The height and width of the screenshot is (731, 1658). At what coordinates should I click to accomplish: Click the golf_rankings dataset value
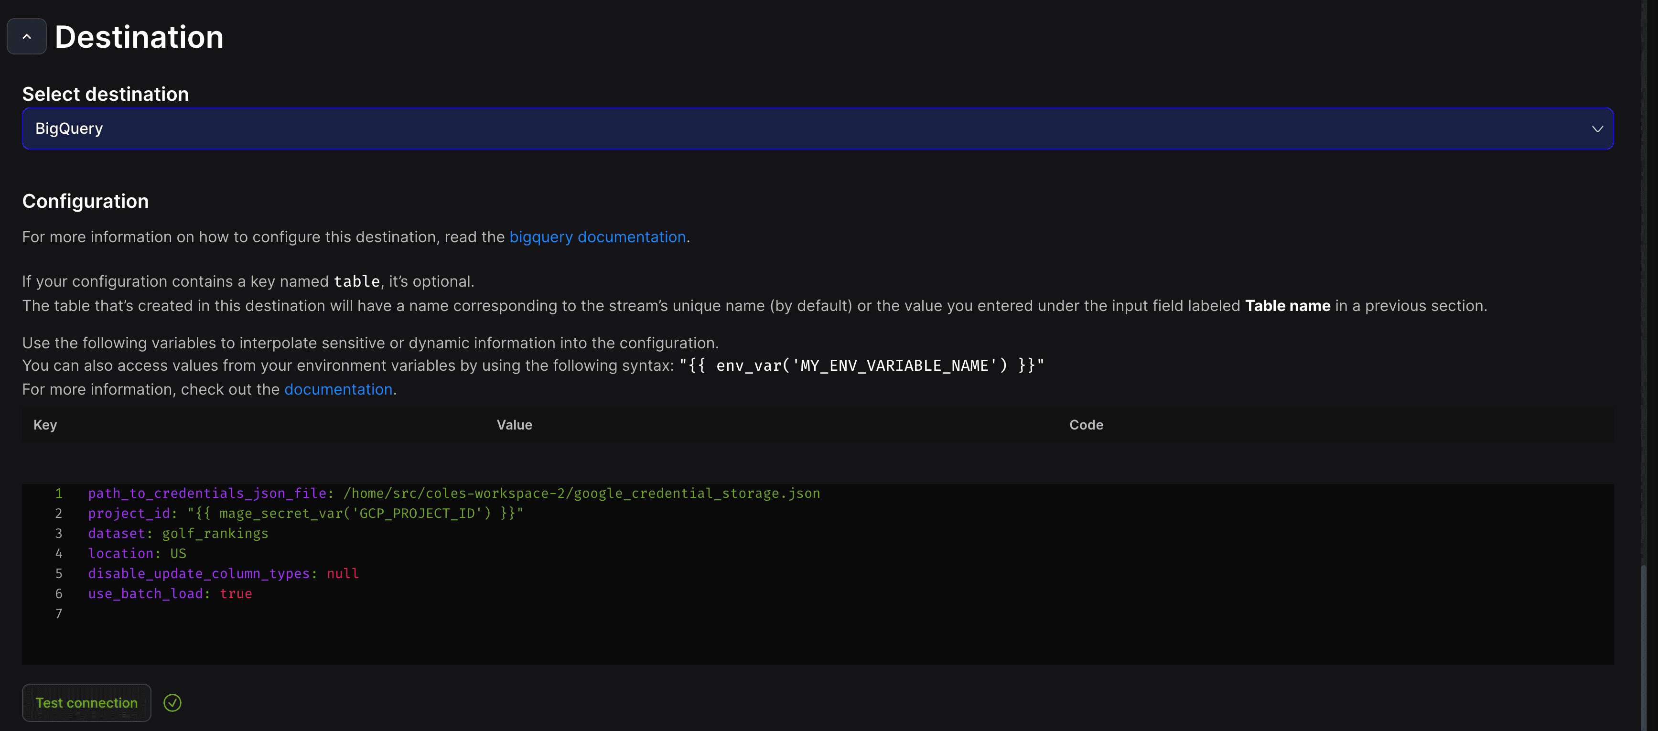(215, 534)
